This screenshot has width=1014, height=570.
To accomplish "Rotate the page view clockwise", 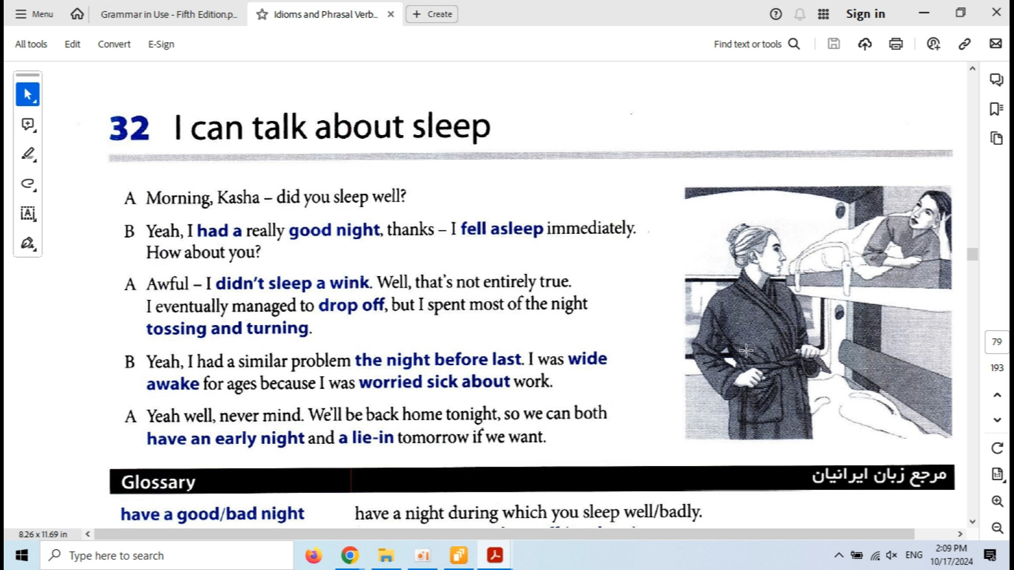I will click(x=997, y=448).
